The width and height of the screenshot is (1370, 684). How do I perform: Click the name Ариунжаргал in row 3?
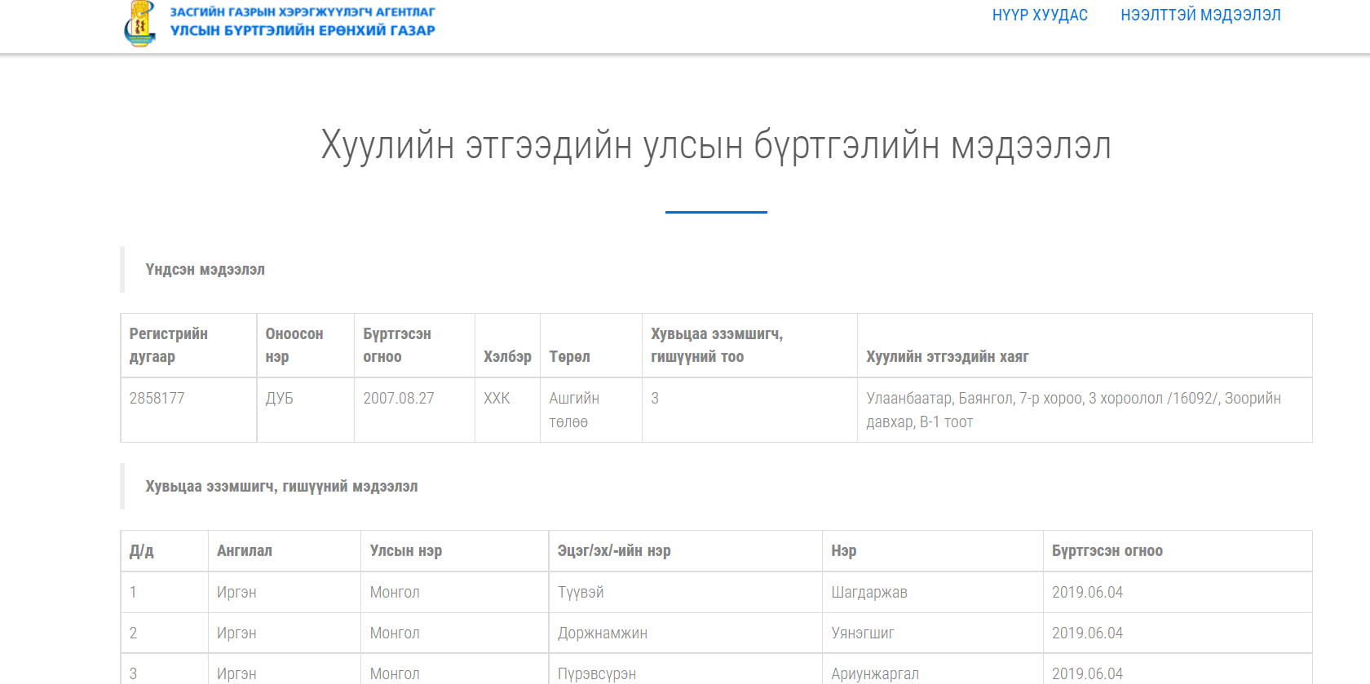coord(874,673)
